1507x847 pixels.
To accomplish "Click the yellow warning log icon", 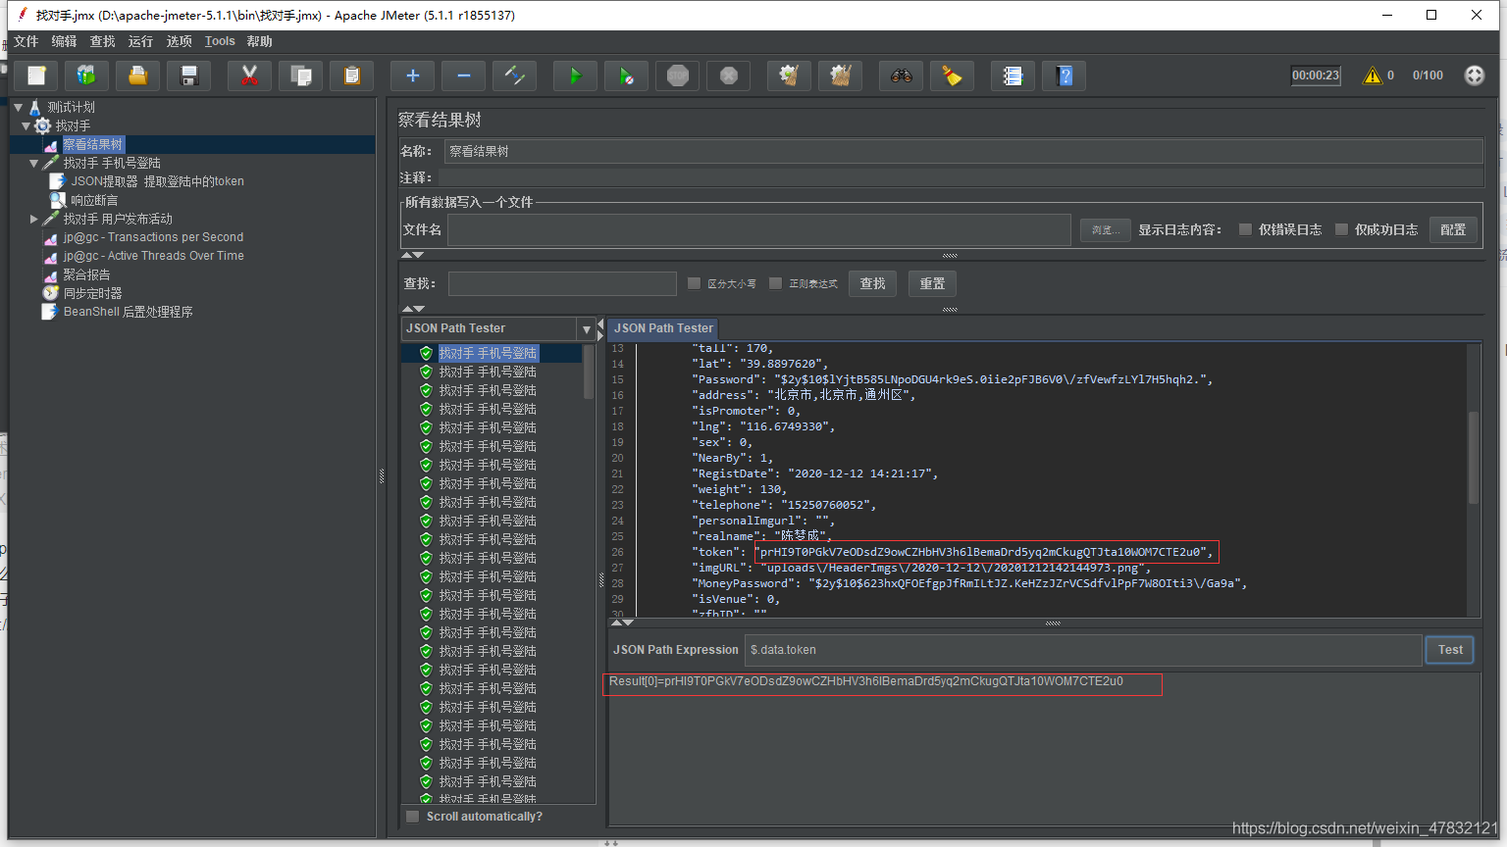I will (x=1373, y=75).
